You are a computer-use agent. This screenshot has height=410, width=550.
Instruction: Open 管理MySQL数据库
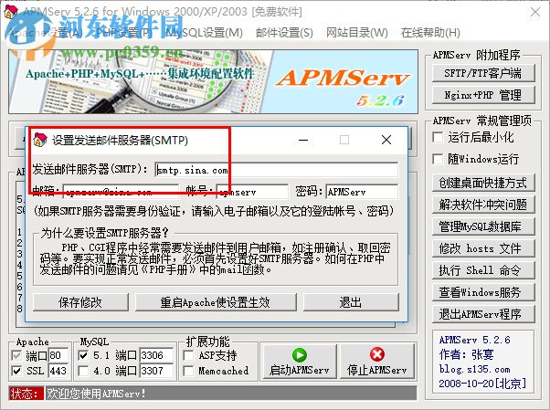[x=483, y=226]
